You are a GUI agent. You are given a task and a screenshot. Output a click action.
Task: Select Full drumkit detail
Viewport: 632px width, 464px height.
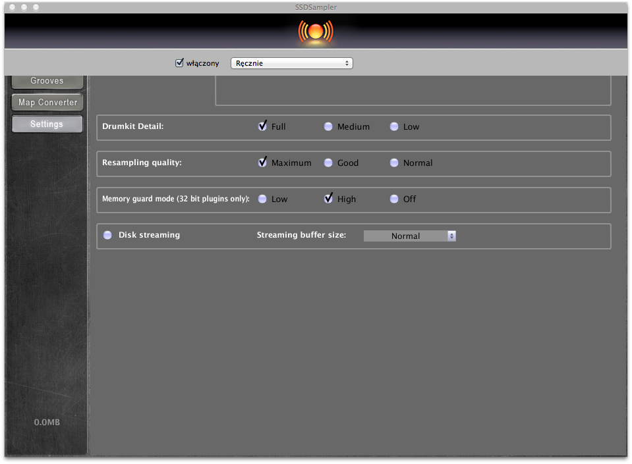click(262, 126)
